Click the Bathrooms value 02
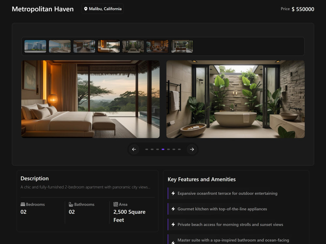Viewport: 326px width, 244px height. point(72,212)
